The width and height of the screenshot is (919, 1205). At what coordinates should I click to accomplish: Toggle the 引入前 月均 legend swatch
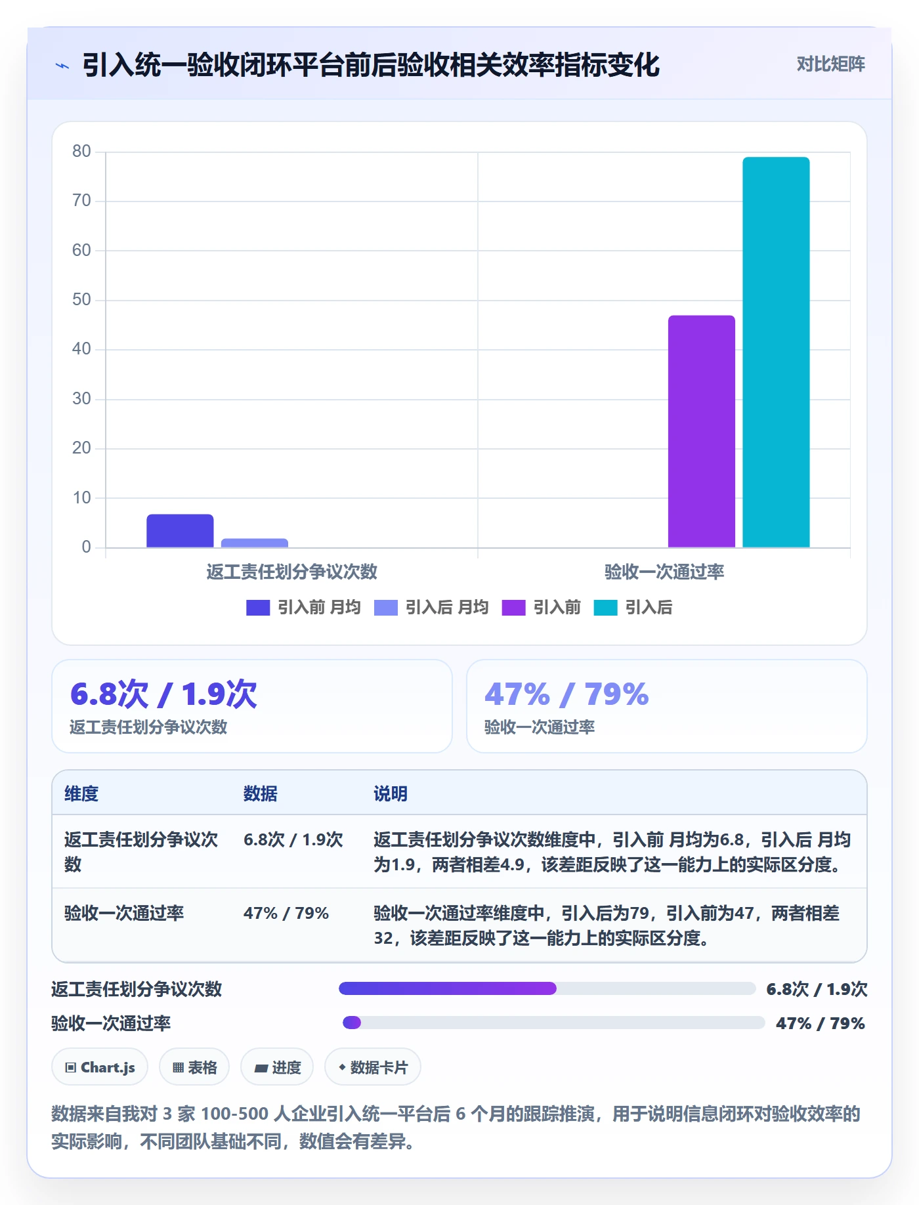tap(258, 608)
